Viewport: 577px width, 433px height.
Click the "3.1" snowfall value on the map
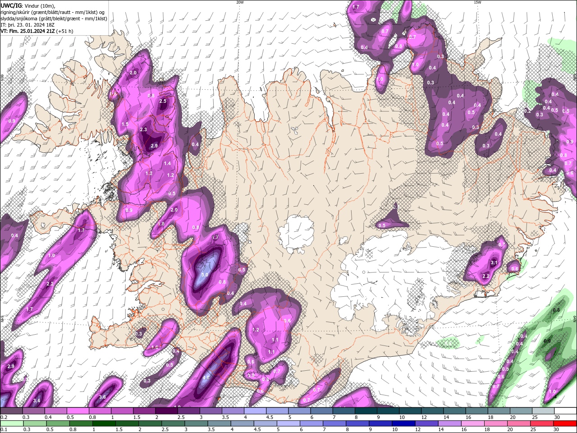[494, 263]
